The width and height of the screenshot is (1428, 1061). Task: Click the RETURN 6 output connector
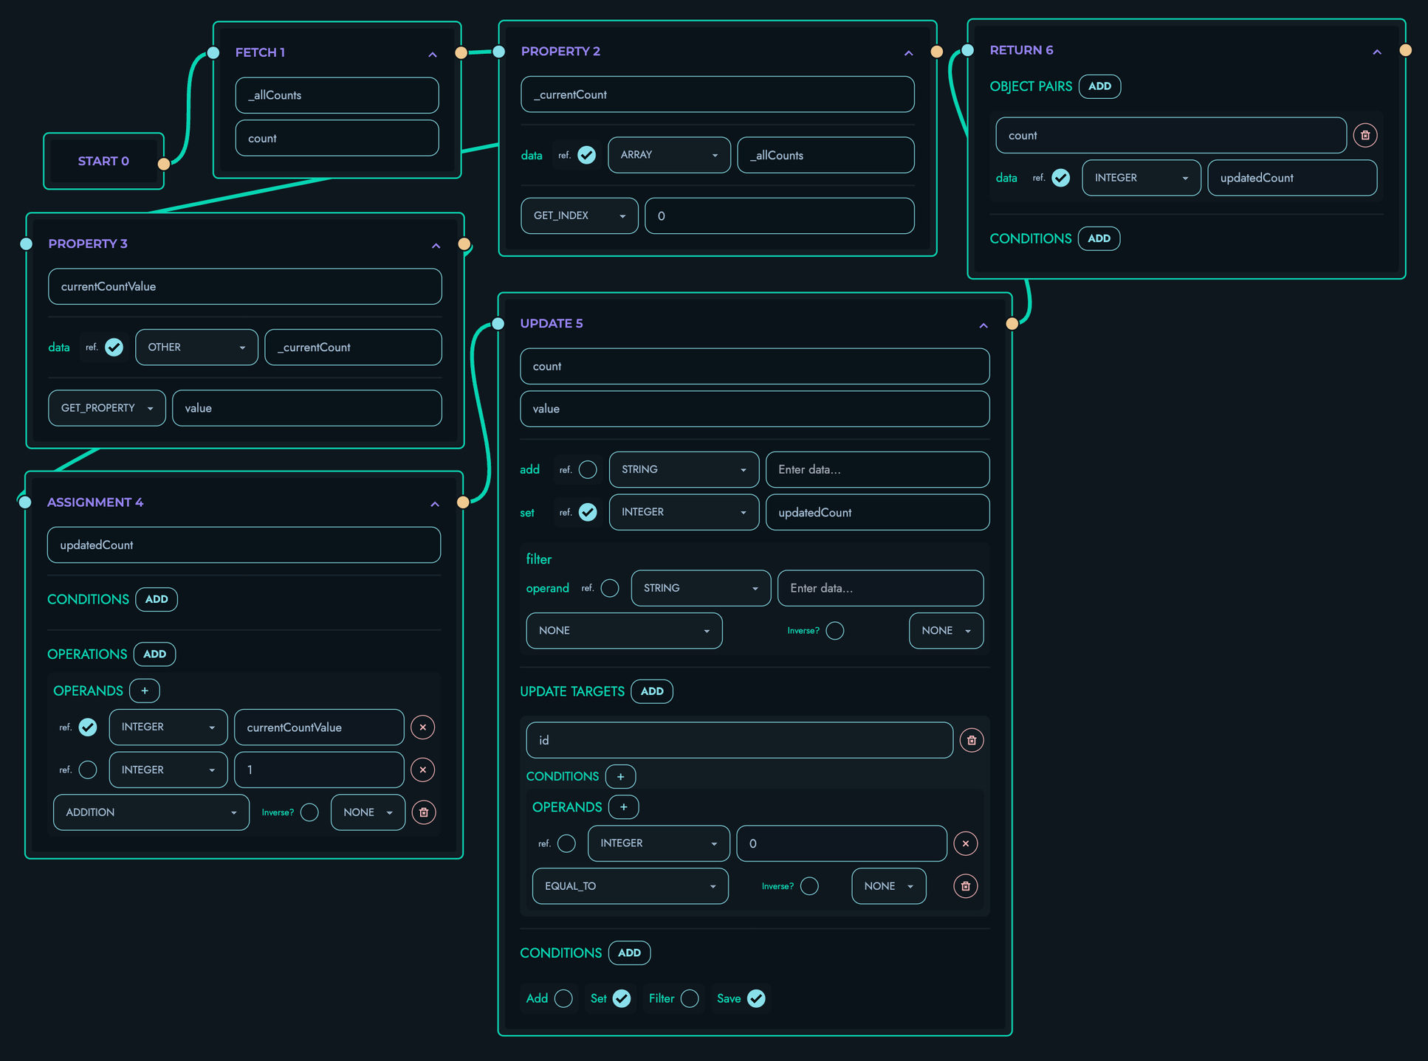pyautogui.click(x=1406, y=50)
